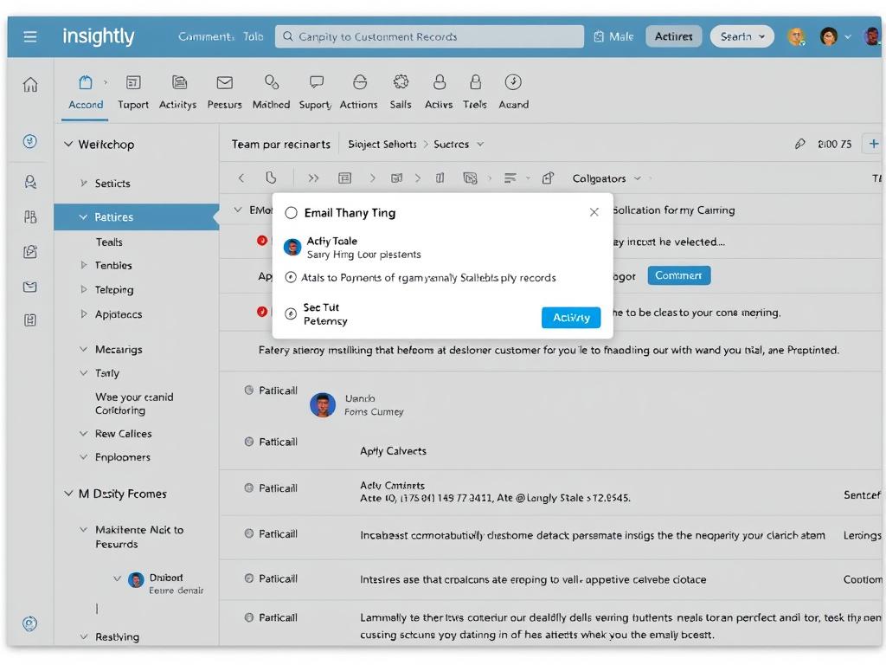Open the Pesurs envelope tab
886x665 pixels.
tap(224, 93)
